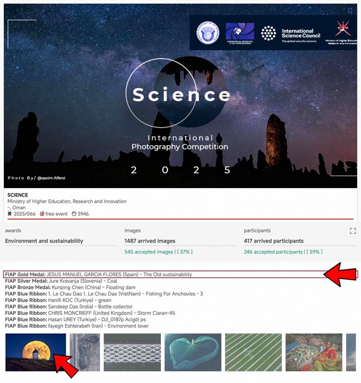Click the bookmark icon on the banner

(350, 11)
